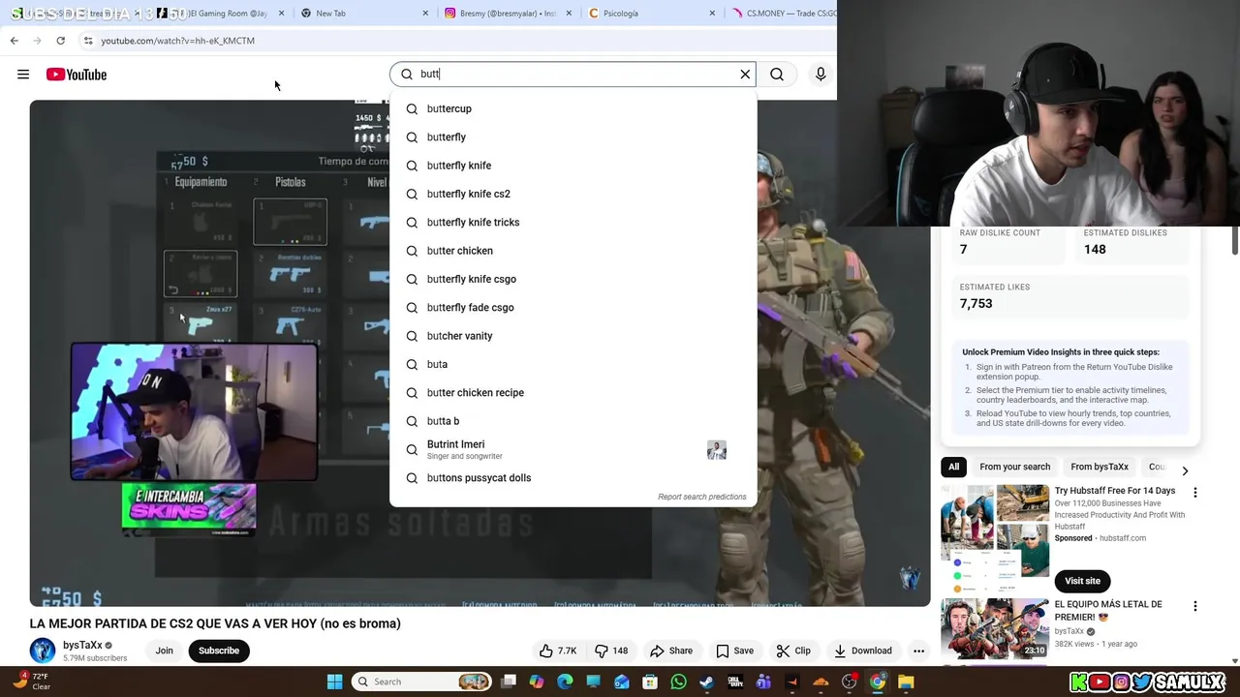Open Microsoft Edge from the taskbar

coord(565,682)
